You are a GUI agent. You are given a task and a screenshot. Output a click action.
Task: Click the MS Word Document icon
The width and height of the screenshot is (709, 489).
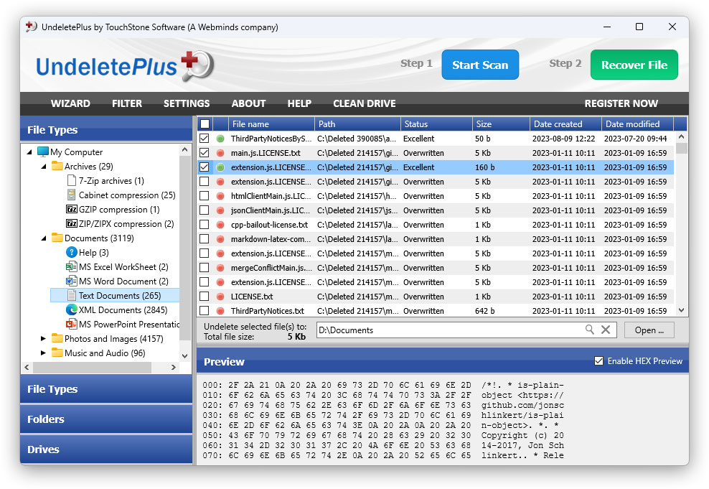tap(72, 281)
